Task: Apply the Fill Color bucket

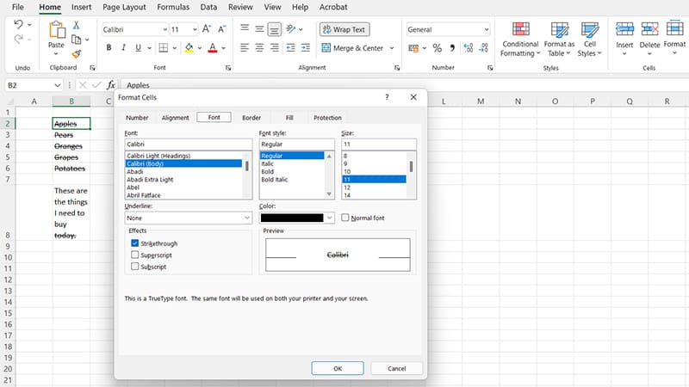Action: 189,47
